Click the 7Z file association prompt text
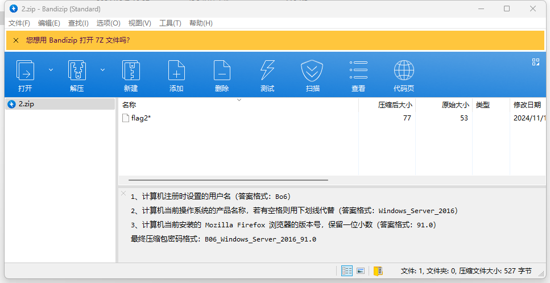The image size is (550, 283). [78, 40]
